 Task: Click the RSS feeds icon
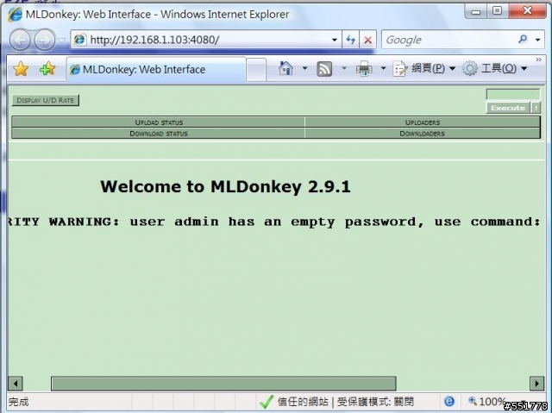click(324, 69)
